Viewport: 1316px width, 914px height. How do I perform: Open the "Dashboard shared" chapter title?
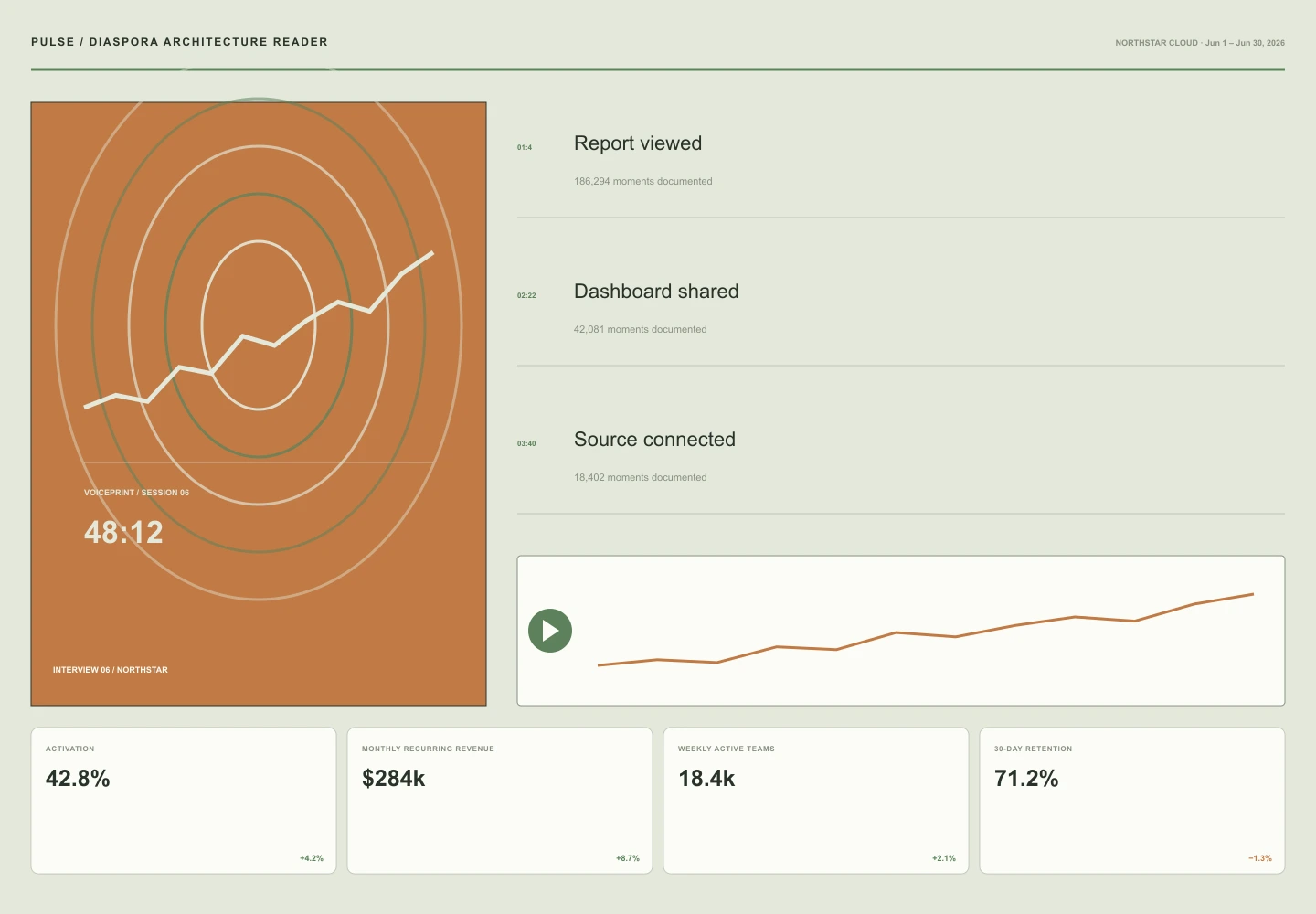[656, 292]
